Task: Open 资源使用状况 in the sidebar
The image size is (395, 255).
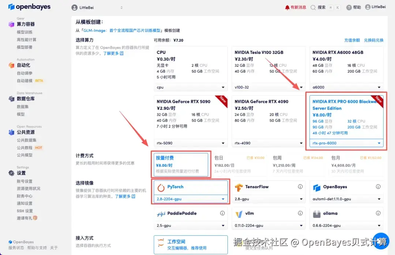Action: (x=29, y=189)
